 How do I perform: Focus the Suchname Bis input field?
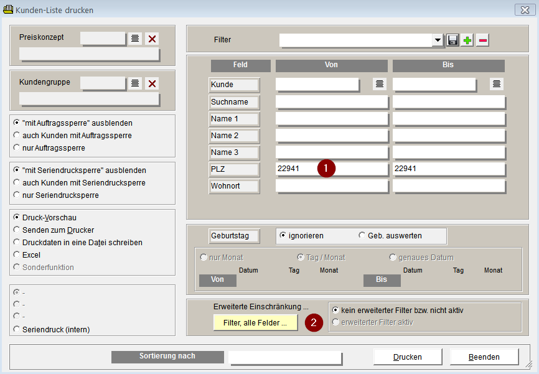pyautogui.click(x=449, y=102)
